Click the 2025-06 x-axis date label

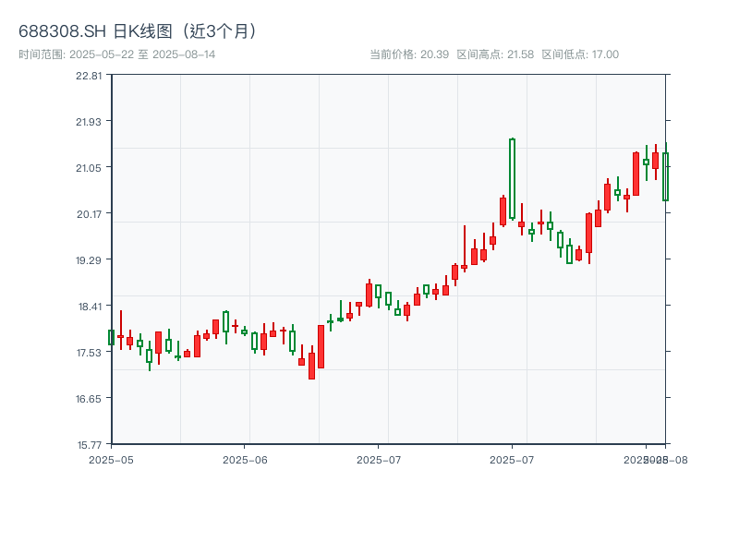pyautogui.click(x=245, y=459)
